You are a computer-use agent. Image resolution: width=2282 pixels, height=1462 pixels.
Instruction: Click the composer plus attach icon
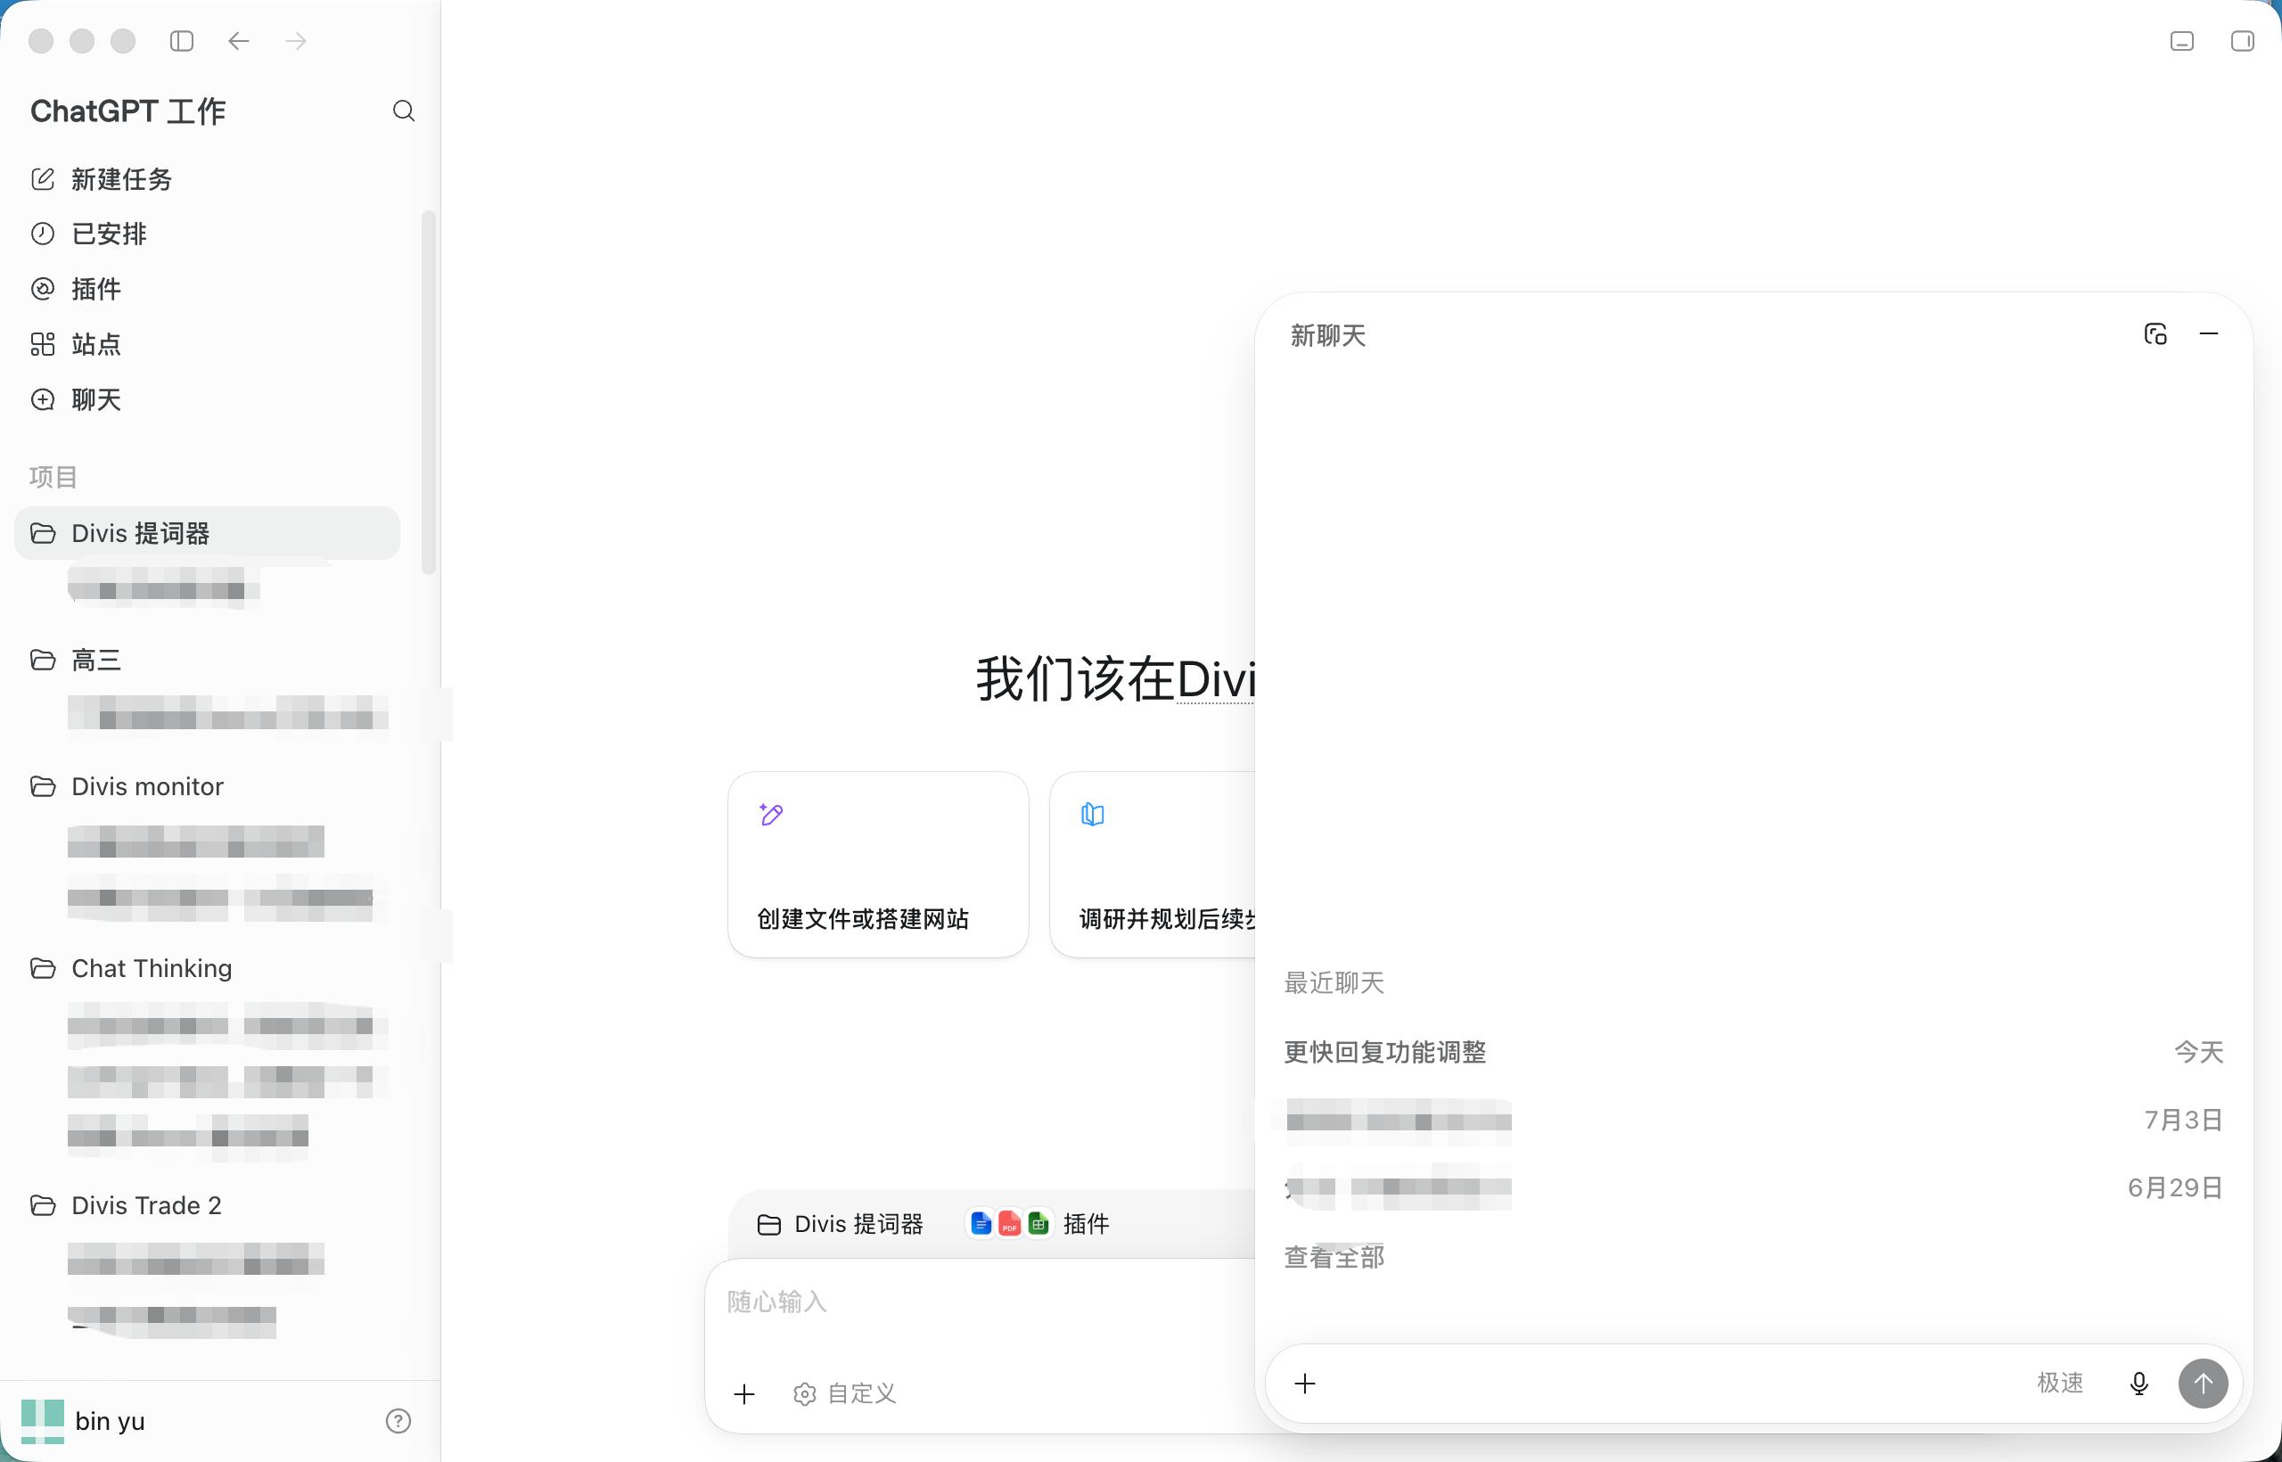[x=744, y=1393]
